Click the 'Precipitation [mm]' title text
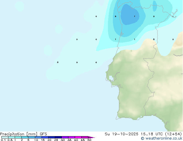183x141 pixels. (19, 134)
